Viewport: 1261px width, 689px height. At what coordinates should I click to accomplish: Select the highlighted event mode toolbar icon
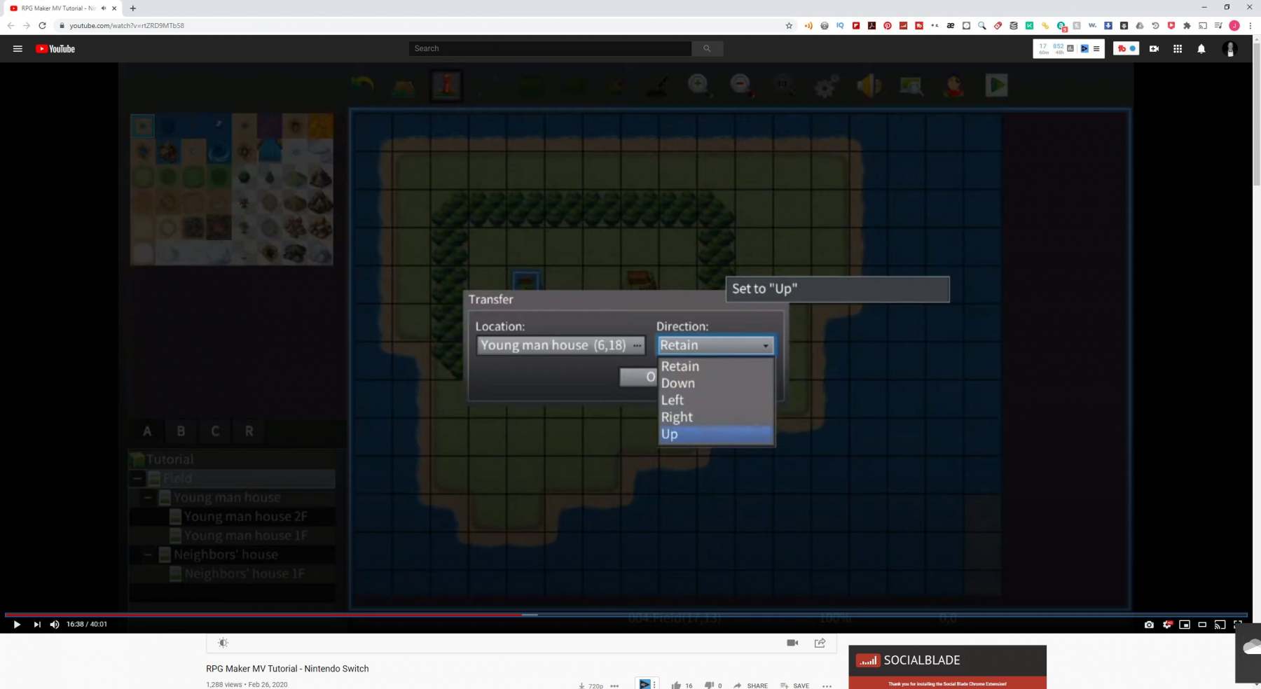[x=446, y=85]
